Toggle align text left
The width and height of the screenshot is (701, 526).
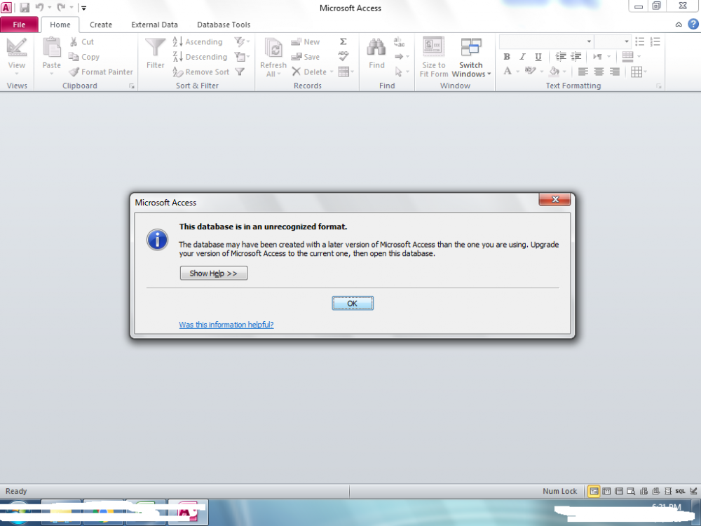point(583,72)
